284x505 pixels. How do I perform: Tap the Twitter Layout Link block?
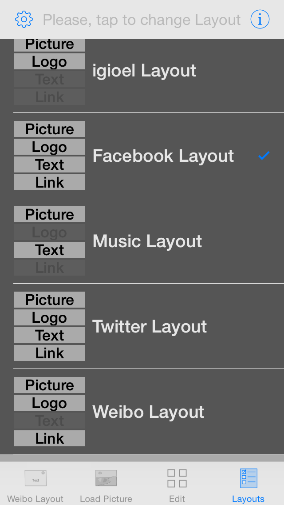point(50,353)
